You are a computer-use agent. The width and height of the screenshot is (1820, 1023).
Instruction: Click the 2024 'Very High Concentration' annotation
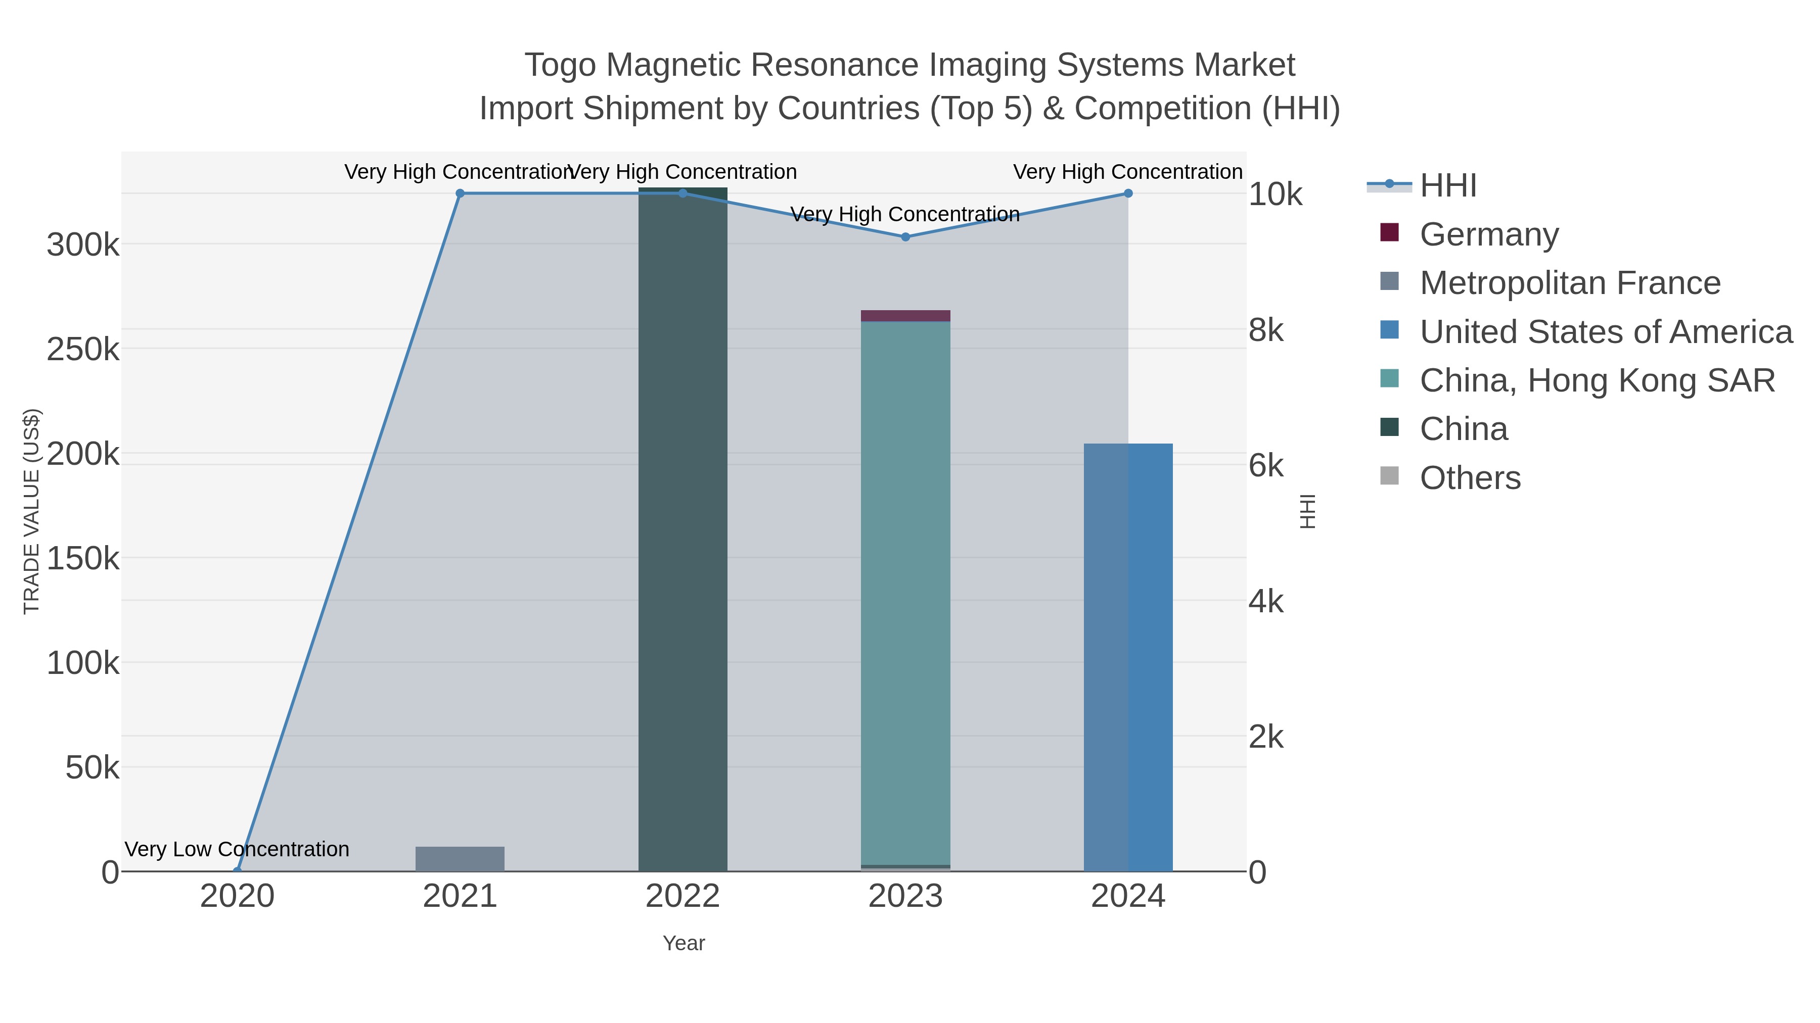1127,172
